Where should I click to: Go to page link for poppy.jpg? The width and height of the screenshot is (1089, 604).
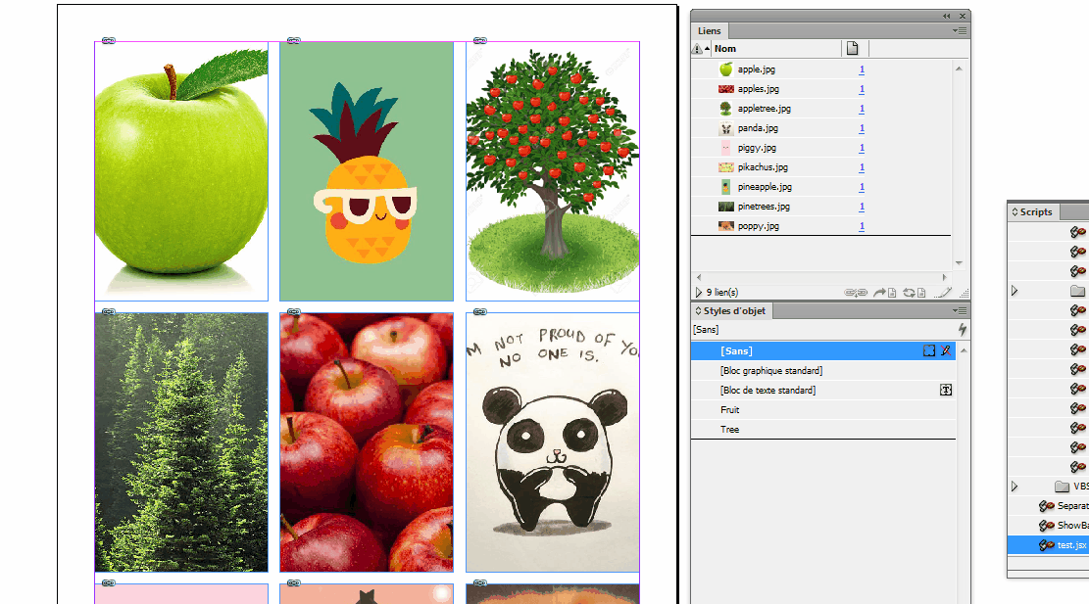[862, 226]
